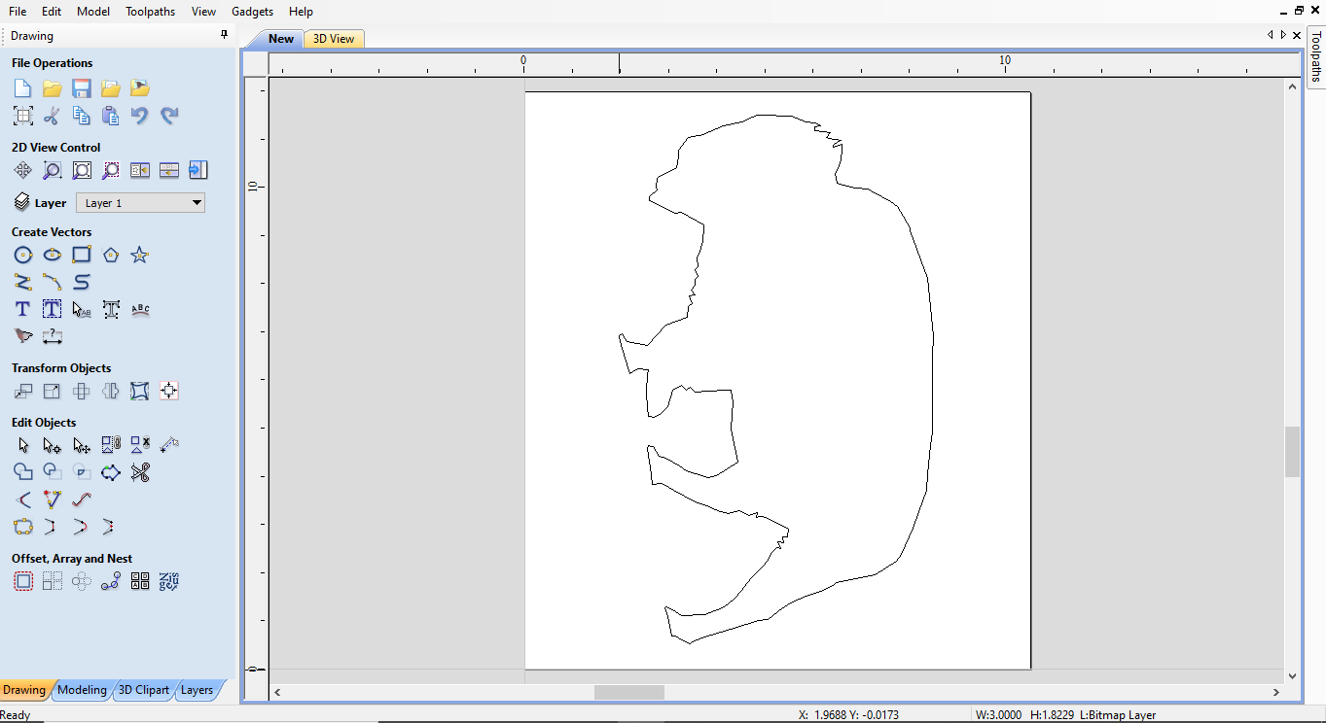Save the current file
This screenshot has width=1326, height=723.
[x=82, y=88]
